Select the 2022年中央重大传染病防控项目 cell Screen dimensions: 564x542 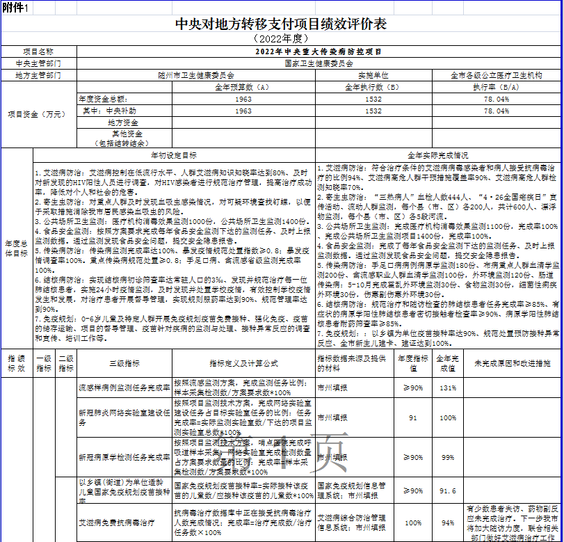(x=319, y=51)
